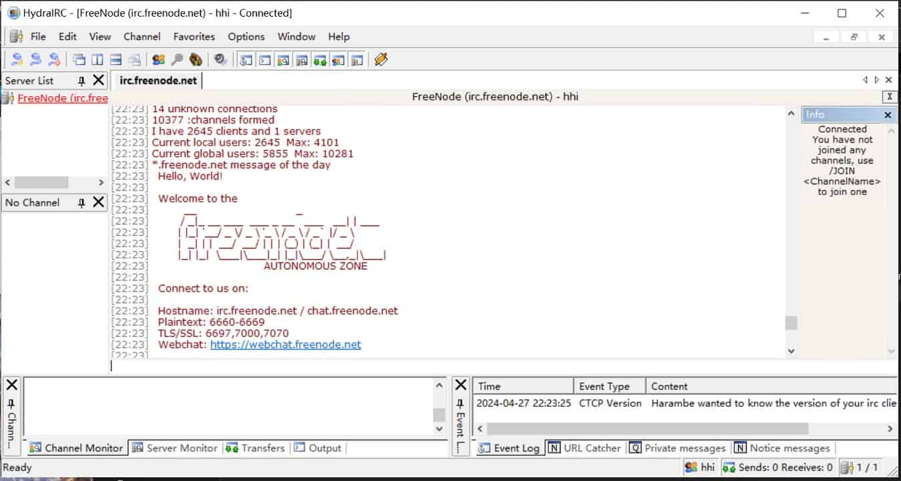The image size is (901, 481).
Task: Open the webchat.freenode.net link
Action: (x=285, y=345)
